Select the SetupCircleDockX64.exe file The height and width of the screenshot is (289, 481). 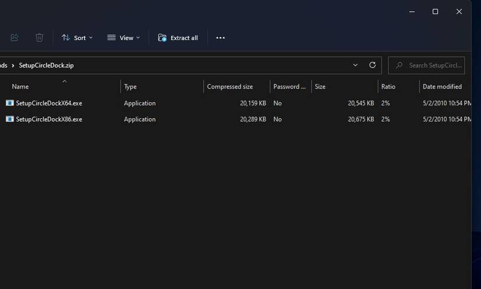coord(49,103)
